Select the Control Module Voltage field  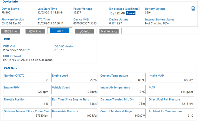pos(123,113)
